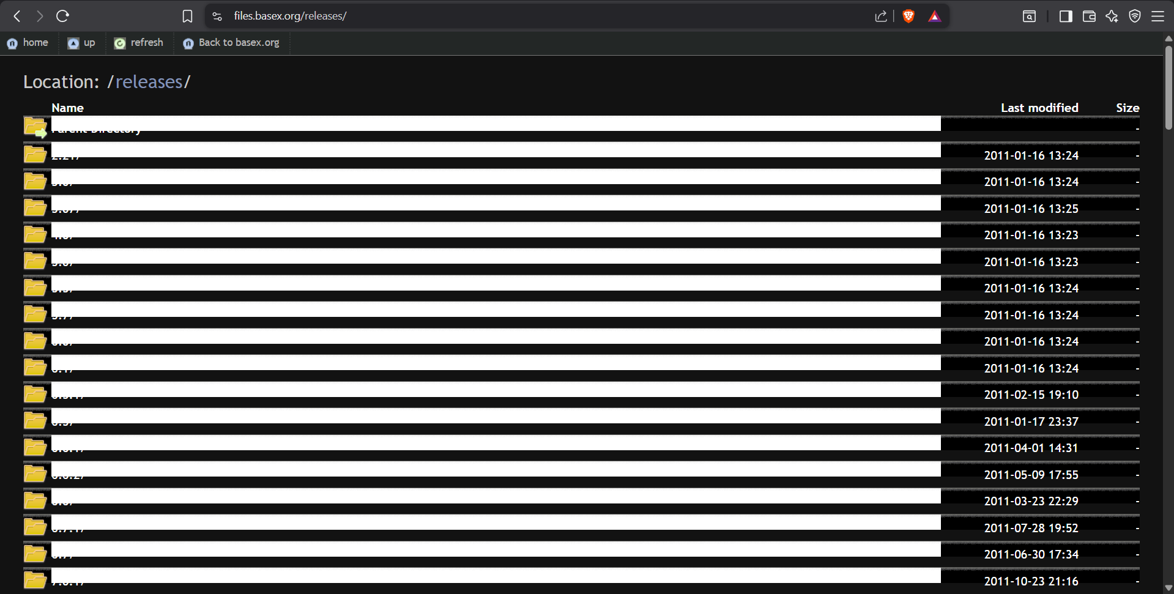Open the Parent Directory folder icon
The width and height of the screenshot is (1174, 594).
(35, 128)
